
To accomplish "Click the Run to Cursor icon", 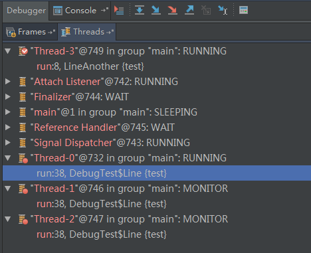I will coord(223,10).
